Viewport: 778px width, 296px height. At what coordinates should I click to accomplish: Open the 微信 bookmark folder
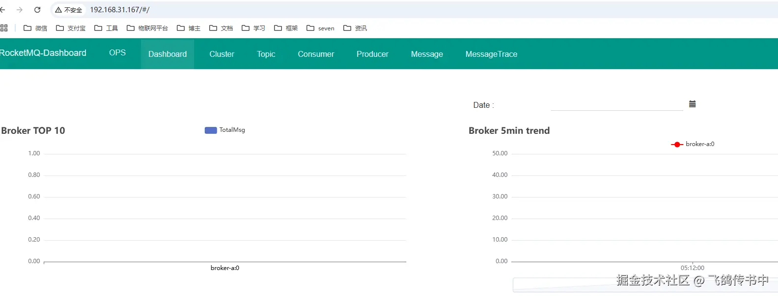coord(35,28)
